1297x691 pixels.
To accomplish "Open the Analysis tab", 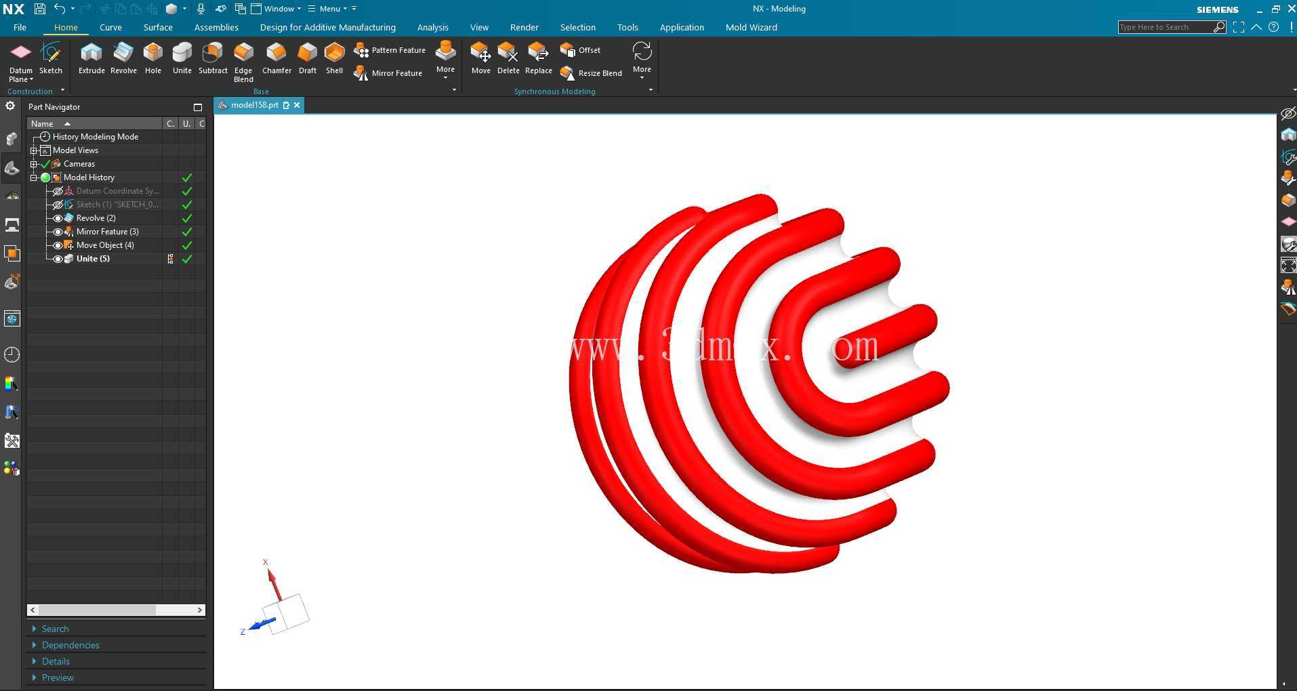I will 432,27.
